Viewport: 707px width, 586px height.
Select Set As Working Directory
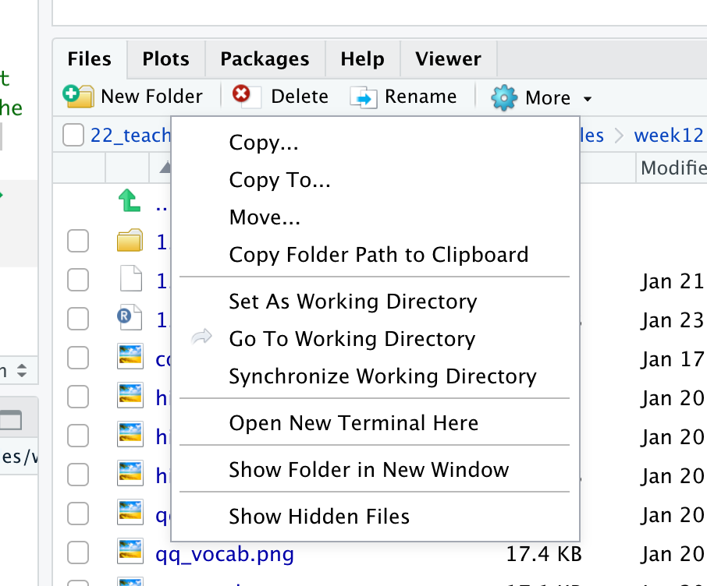pyautogui.click(x=353, y=302)
